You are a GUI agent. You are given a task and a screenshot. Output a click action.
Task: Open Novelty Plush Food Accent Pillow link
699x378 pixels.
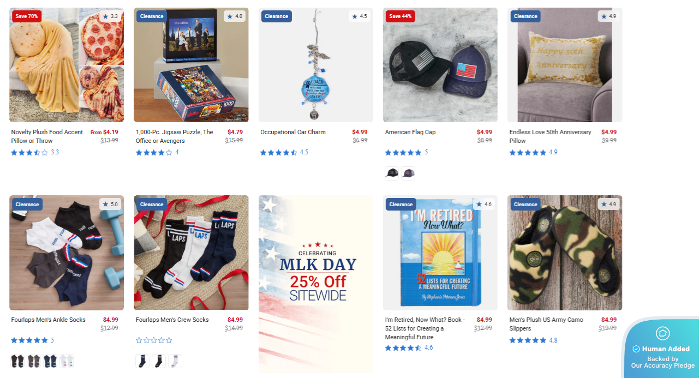click(x=47, y=136)
